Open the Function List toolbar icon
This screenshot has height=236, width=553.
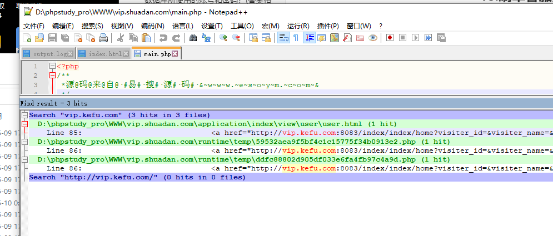coord(347,38)
